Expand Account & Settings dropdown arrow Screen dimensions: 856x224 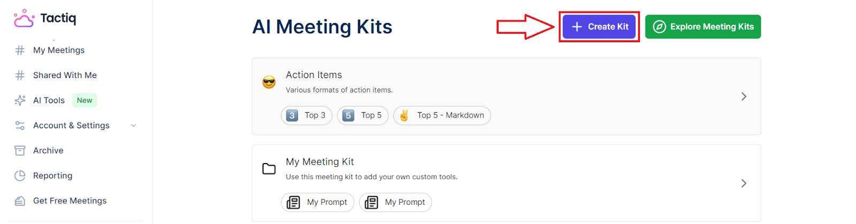134,126
